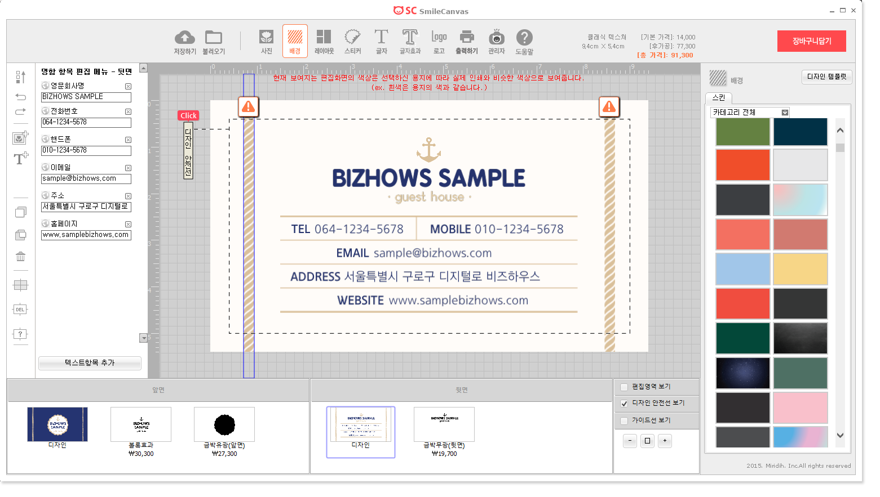This screenshot has height=497, width=880.
Task: Open the 카테고리 전체 dropdown
Action: pos(750,113)
